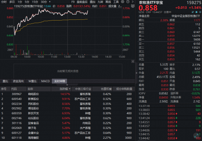Add stock to watchlist plus icon
This screenshot has width=202, height=141.
pyautogui.click(x=200, y=12)
